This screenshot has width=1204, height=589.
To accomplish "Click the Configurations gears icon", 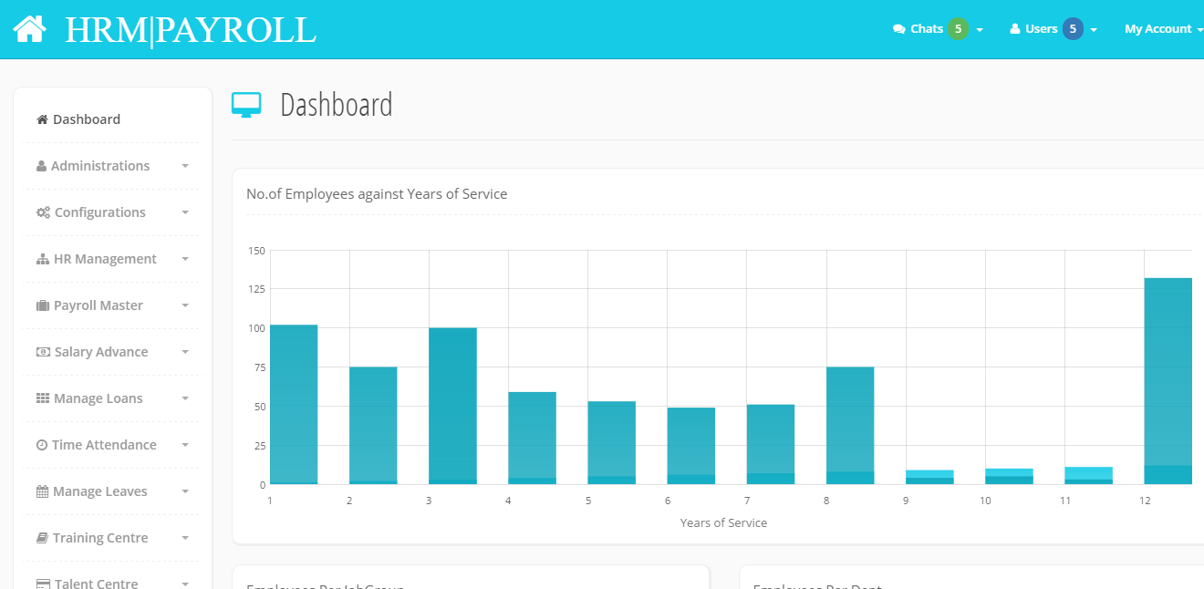I will pyautogui.click(x=43, y=212).
